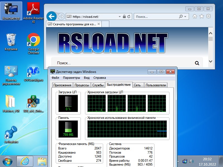This screenshot has height=167, width=223.
Task: Open the Activators shortcut
Action: point(11,135)
